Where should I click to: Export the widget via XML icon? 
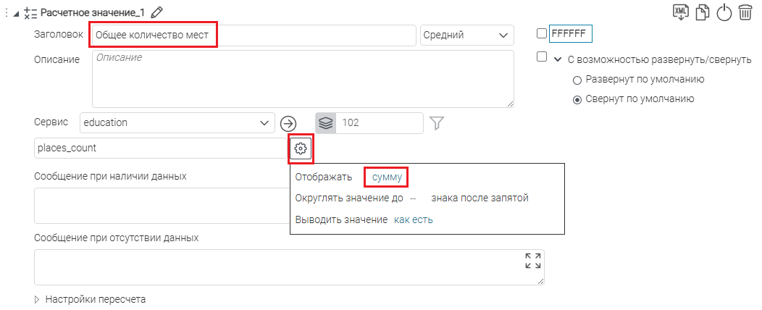pyautogui.click(x=681, y=12)
